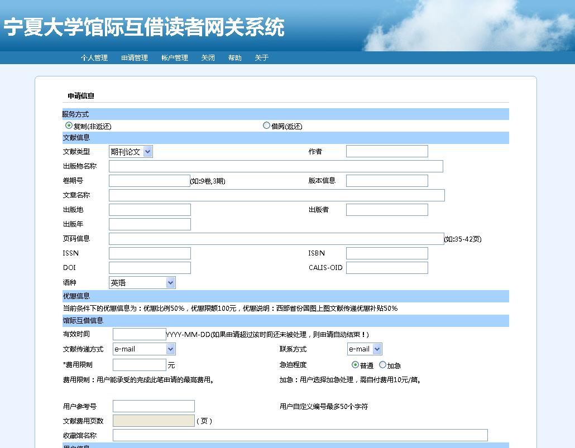
Task: Click the 出版物名称 input field
Action: click(x=276, y=166)
